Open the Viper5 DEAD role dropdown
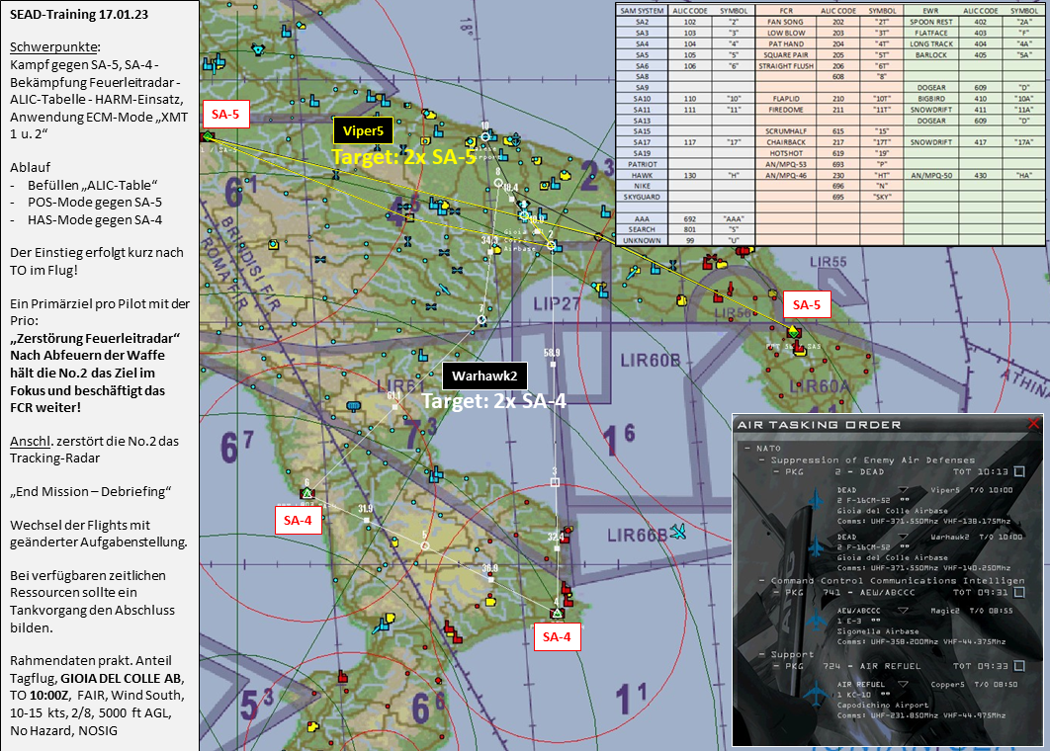The width and height of the screenshot is (1050, 751). [904, 490]
